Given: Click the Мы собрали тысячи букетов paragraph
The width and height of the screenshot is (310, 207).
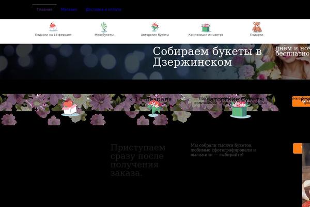Looking at the screenshot, I should 223,150.
